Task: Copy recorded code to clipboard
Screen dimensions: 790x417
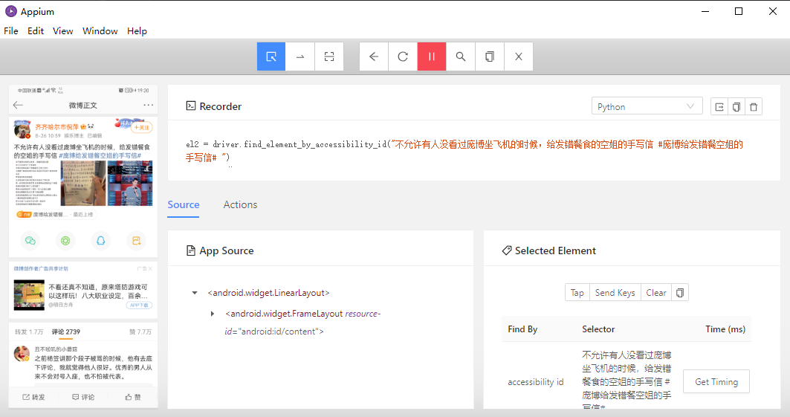Action: pyautogui.click(x=736, y=107)
